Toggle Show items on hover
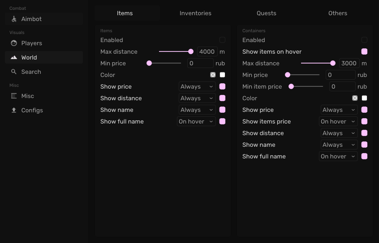The height and width of the screenshot is (243, 379). 364,52
